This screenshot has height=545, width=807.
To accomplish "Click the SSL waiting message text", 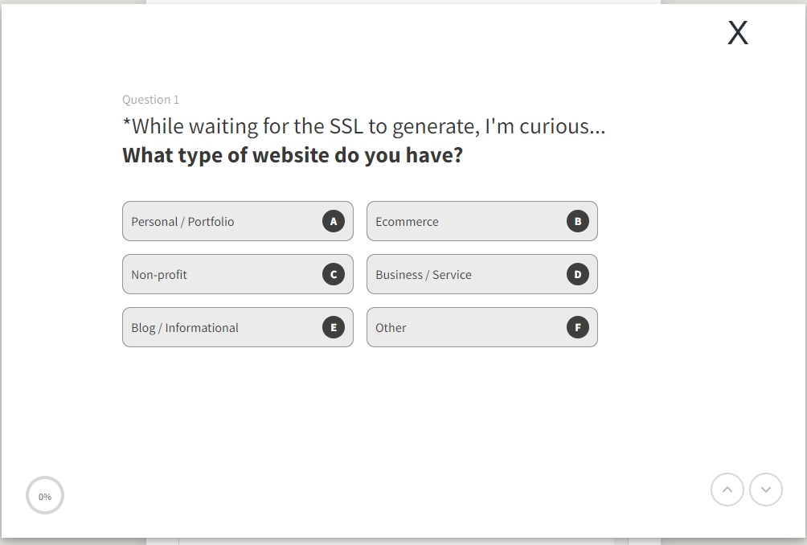I will [x=364, y=126].
